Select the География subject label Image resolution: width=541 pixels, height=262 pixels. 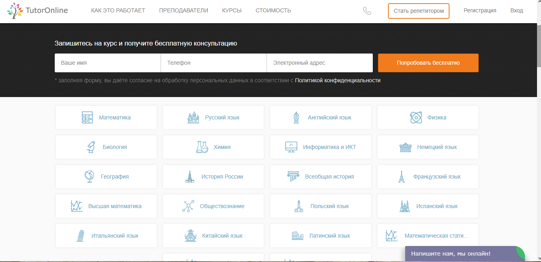(115, 177)
